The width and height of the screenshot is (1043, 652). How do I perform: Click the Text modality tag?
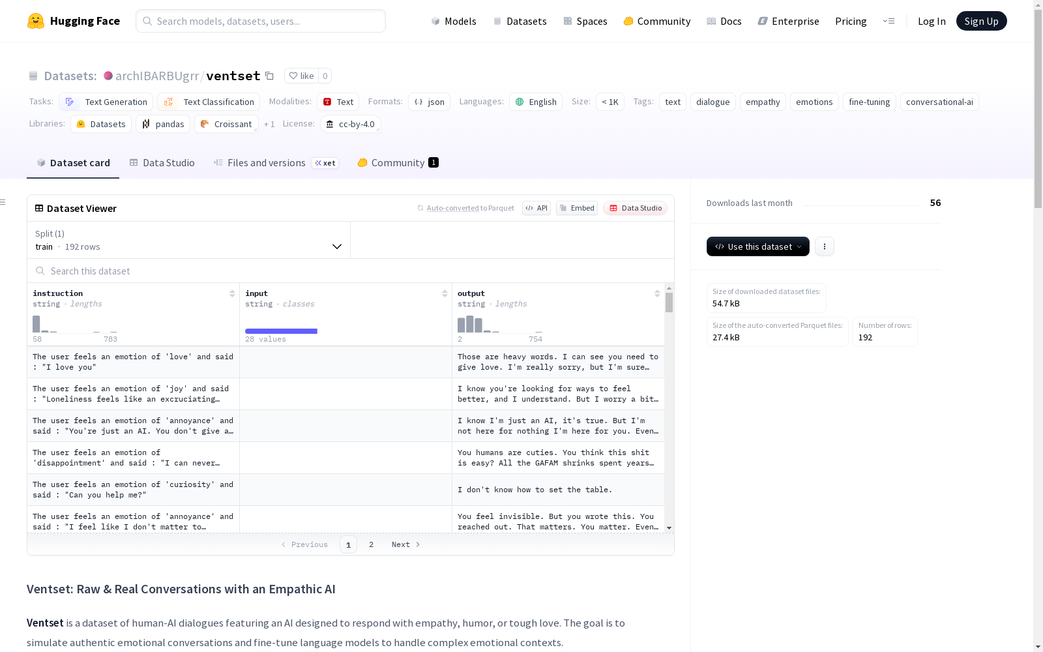click(338, 102)
